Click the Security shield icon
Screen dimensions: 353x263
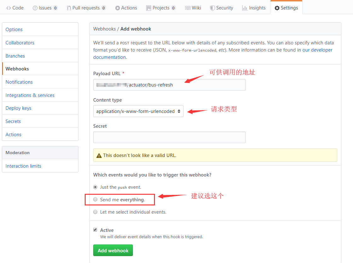[x=213, y=8]
